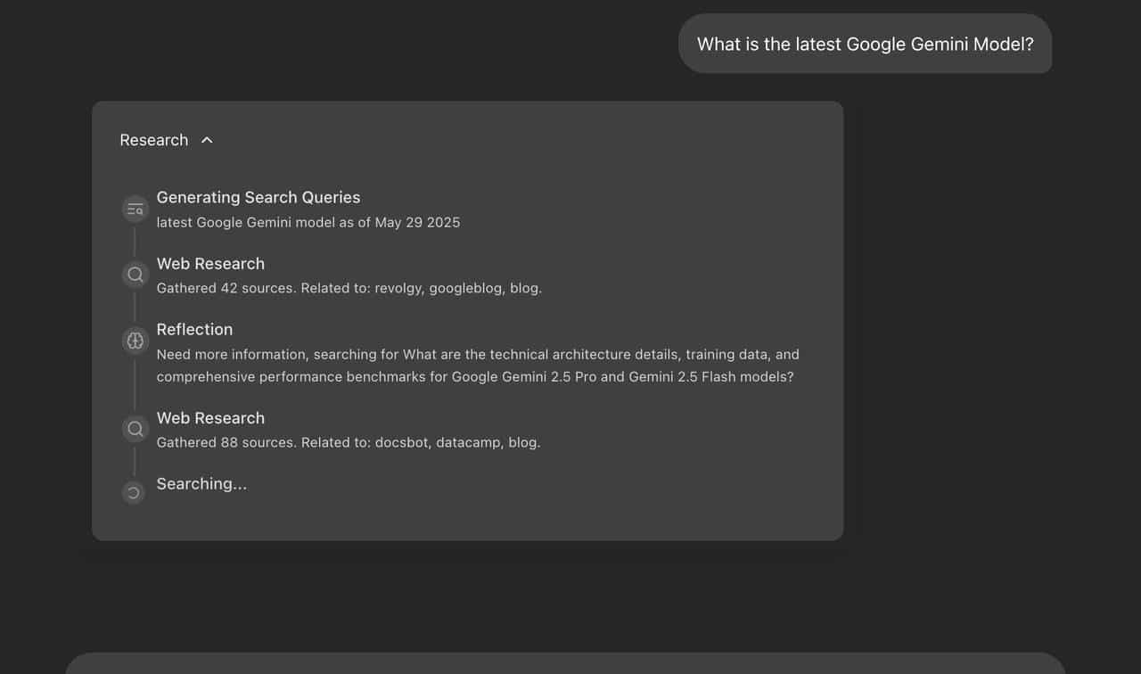This screenshot has height=674, width=1141.
Task: Click the user message about the latest Gemini model
Action: tap(865, 44)
